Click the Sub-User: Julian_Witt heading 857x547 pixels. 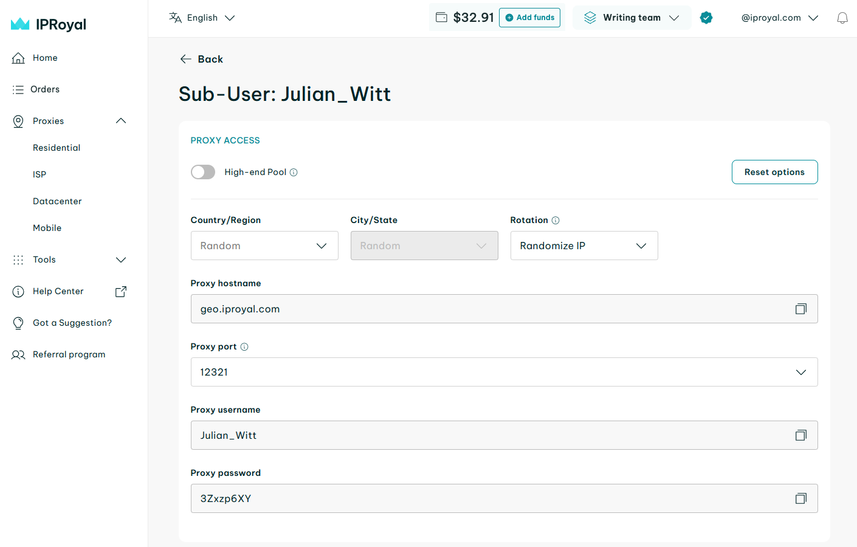point(284,94)
